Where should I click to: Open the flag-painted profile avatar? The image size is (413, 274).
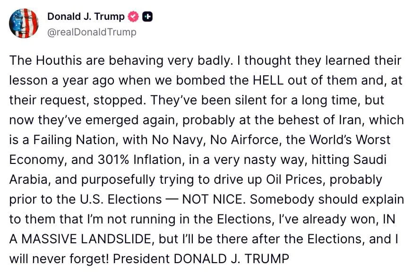tap(24, 24)
